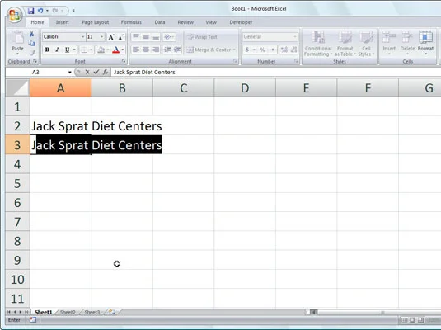This screenshot has width=441, height=330.
Task: Open the Office Button menu
Action: [x=15, y=15]
